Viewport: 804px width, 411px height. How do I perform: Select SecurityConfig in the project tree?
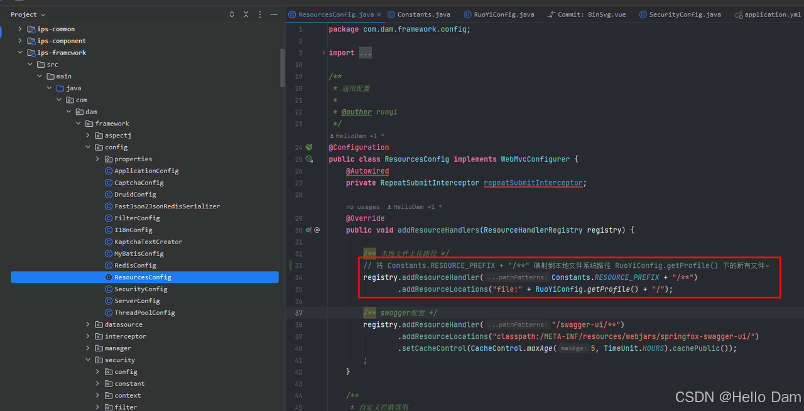tap(141, 289)
